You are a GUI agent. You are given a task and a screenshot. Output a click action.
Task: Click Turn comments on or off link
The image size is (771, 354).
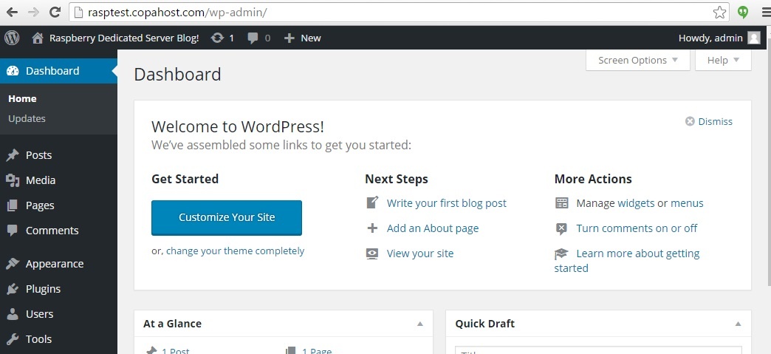(x=637, y=228)
